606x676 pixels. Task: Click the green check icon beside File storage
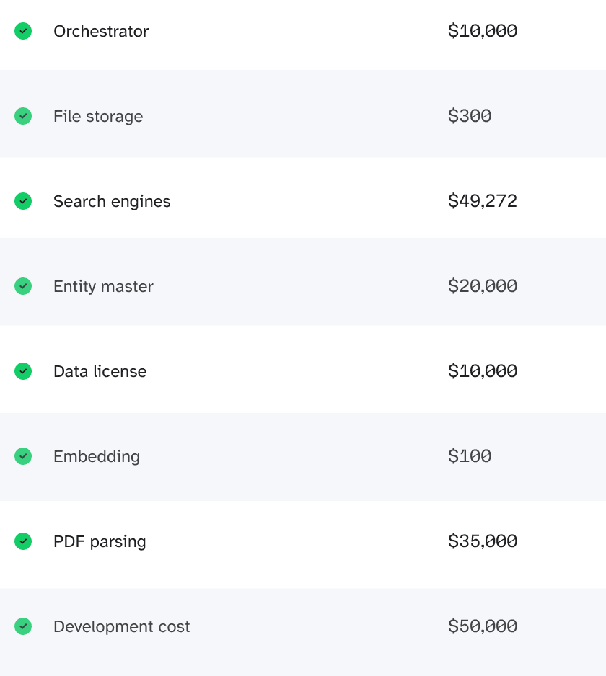tap(23, 116)
